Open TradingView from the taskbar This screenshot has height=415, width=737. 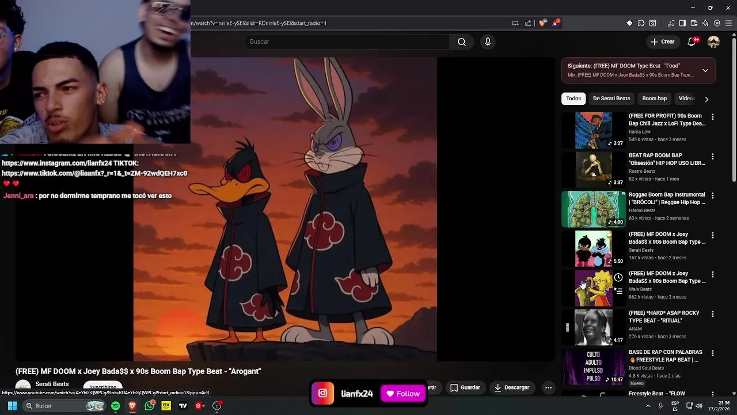click(183, 406)
